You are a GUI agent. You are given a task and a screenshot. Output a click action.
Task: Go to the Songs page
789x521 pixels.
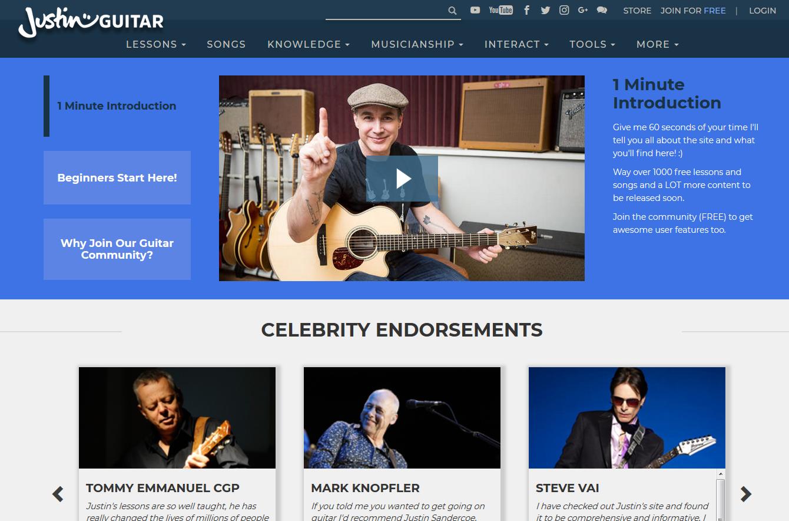pos(226,44)
